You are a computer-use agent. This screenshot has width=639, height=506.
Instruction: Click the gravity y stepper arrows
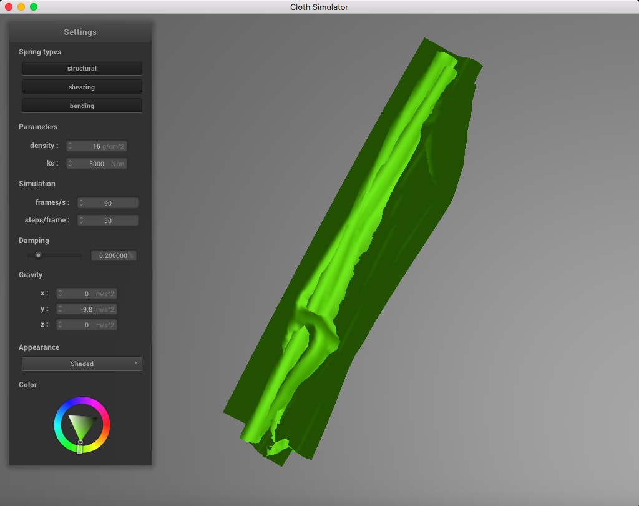click(x=60, y=309)
